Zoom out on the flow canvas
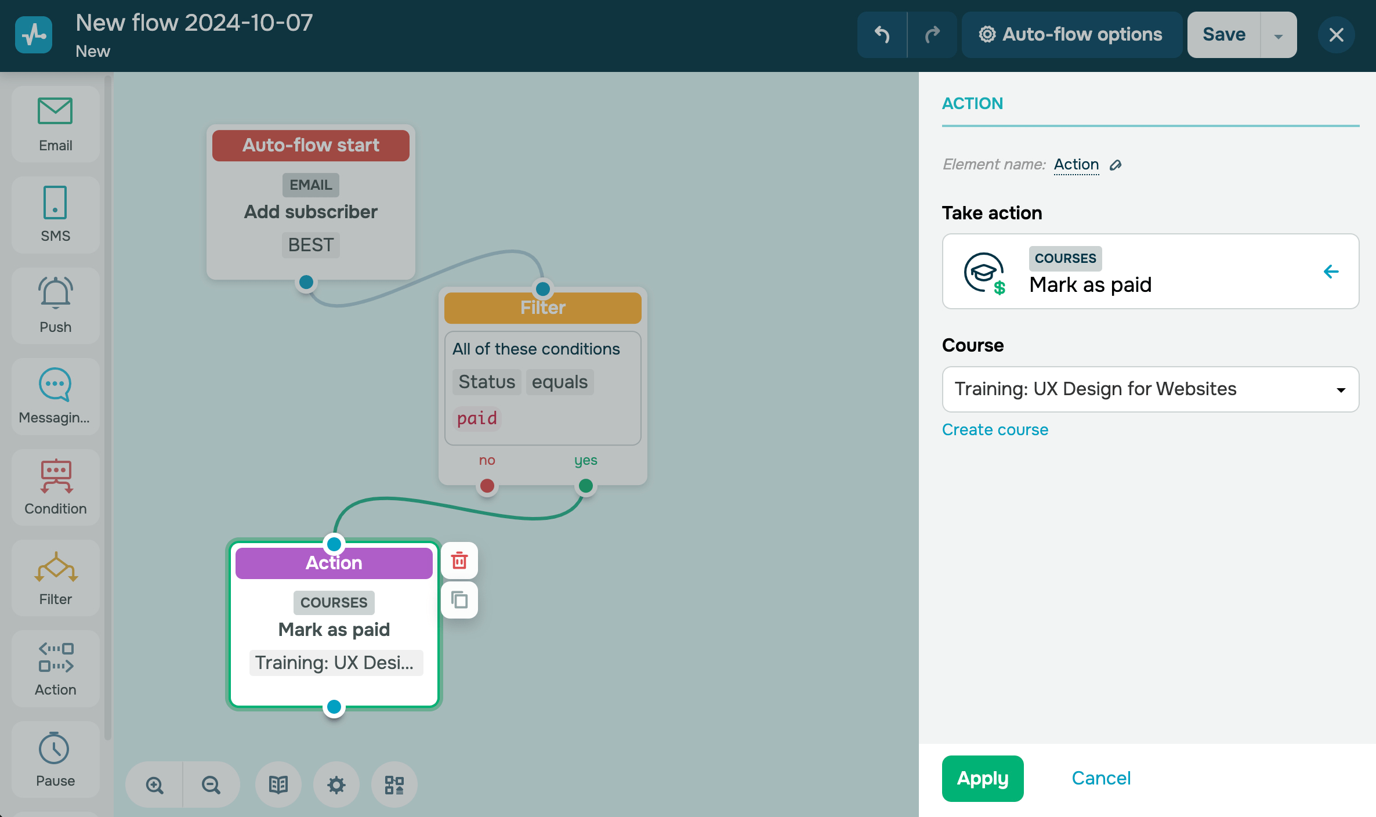This screenshot has width=1376, height=817. [x=211, y=785]
